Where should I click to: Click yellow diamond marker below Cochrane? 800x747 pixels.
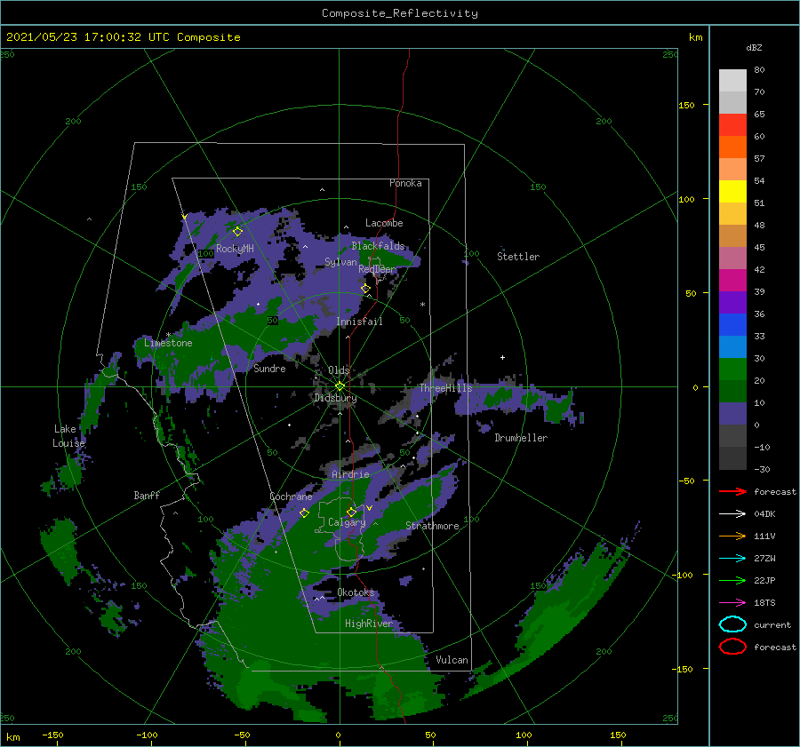click(304, 513)
